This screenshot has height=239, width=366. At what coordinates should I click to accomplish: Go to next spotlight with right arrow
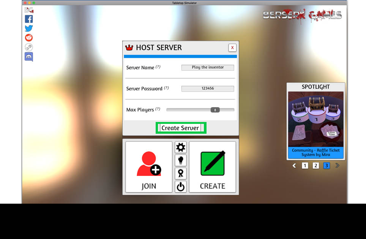(x=337, y=166)
